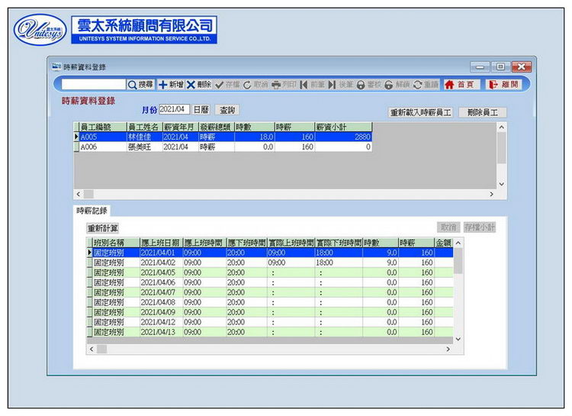Click the 審核 lock approve button

point(368,85)
